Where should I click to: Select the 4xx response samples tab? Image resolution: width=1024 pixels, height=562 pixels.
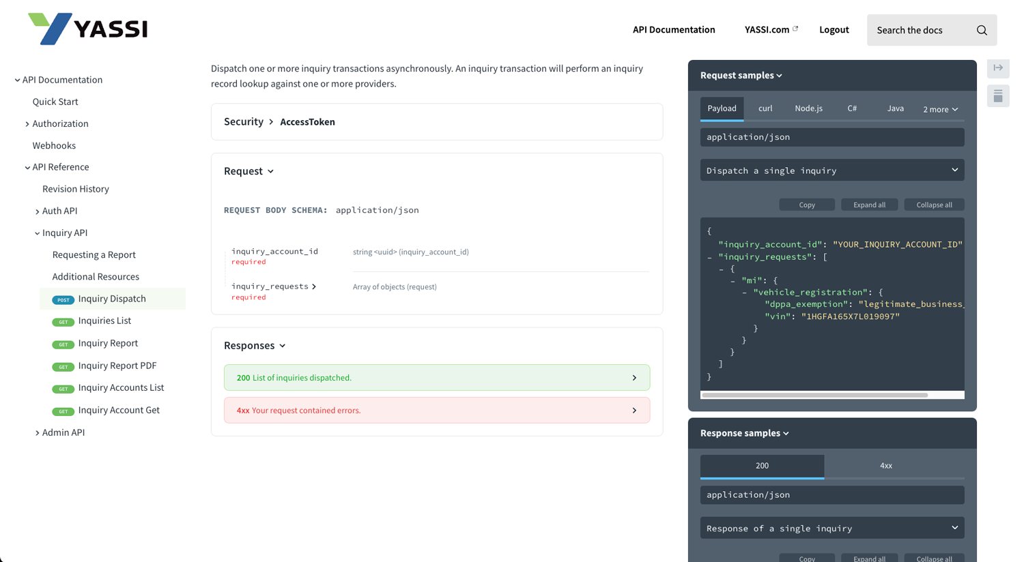[x=885, y=465]
